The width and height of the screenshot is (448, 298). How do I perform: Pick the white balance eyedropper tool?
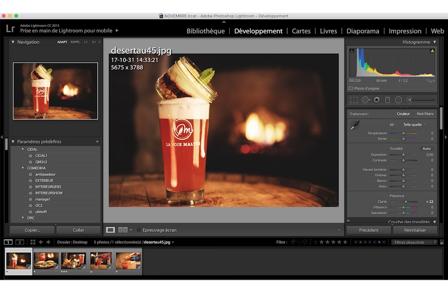pyautogui.click(x=355, y=125)
